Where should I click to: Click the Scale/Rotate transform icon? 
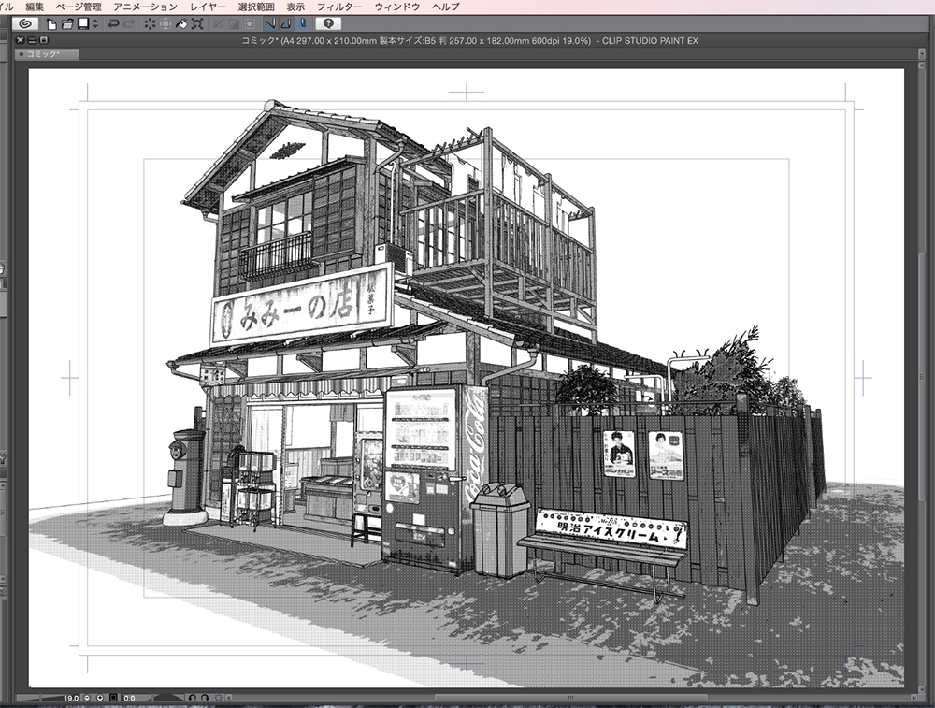[198, 24]
